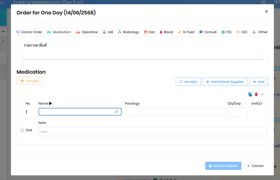The width and height of the screenshot is (280, 180).
Task: Go to the IV Fluid tab
Action: pos(186,32)
